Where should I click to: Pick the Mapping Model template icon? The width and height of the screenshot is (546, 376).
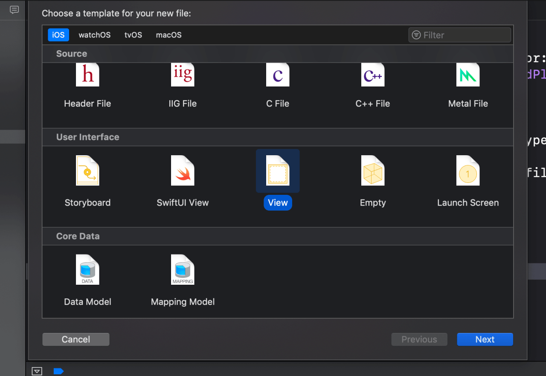click(183, 269)
